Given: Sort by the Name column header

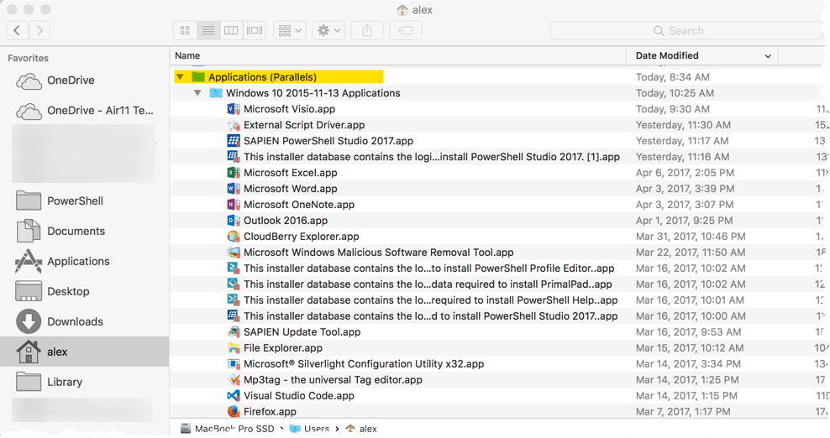Looking at the screenshot, I should (x=187, y=55).
